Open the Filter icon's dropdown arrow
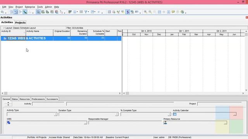The image size is (248, 139). coord(88,12)
